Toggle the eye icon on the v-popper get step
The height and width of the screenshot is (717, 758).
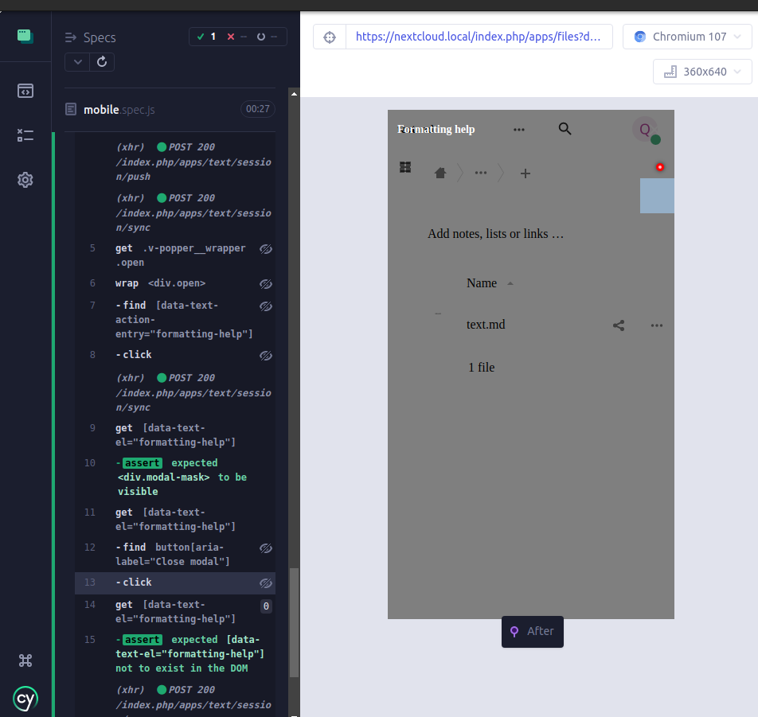(x=265, y=249)
